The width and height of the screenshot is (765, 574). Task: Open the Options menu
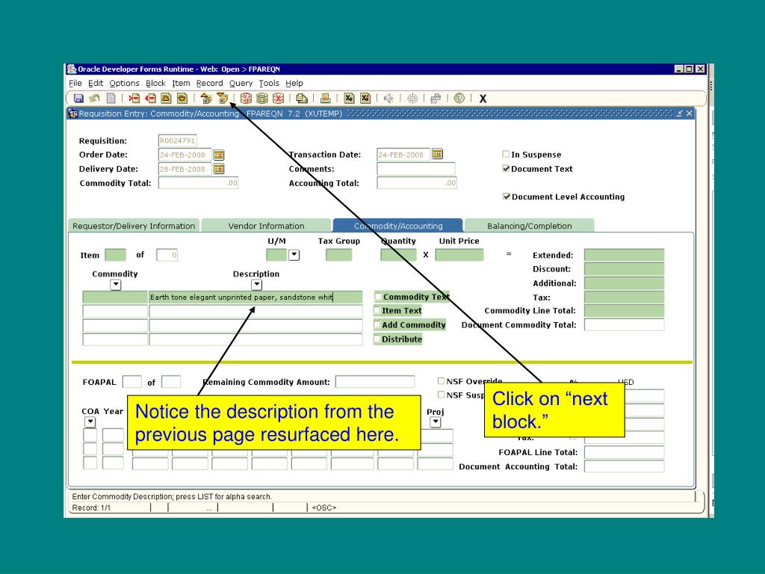tap(124, 83)
